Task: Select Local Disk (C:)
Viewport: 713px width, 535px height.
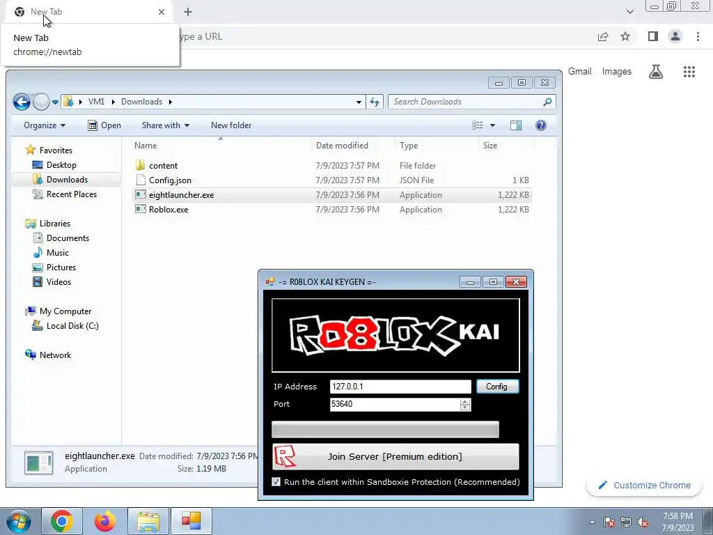Action: click(65, 326)
